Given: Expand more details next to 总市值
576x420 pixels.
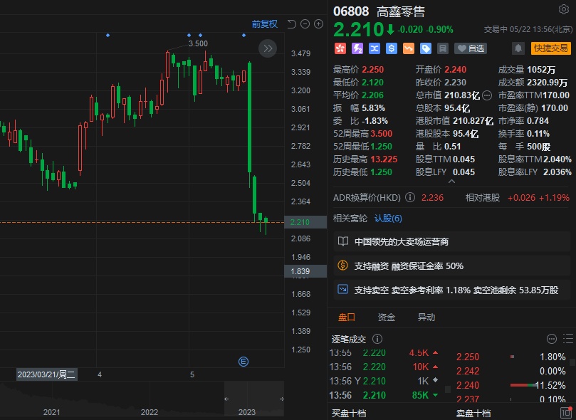Looking at the screenshot, I should (x=487, y=95).
